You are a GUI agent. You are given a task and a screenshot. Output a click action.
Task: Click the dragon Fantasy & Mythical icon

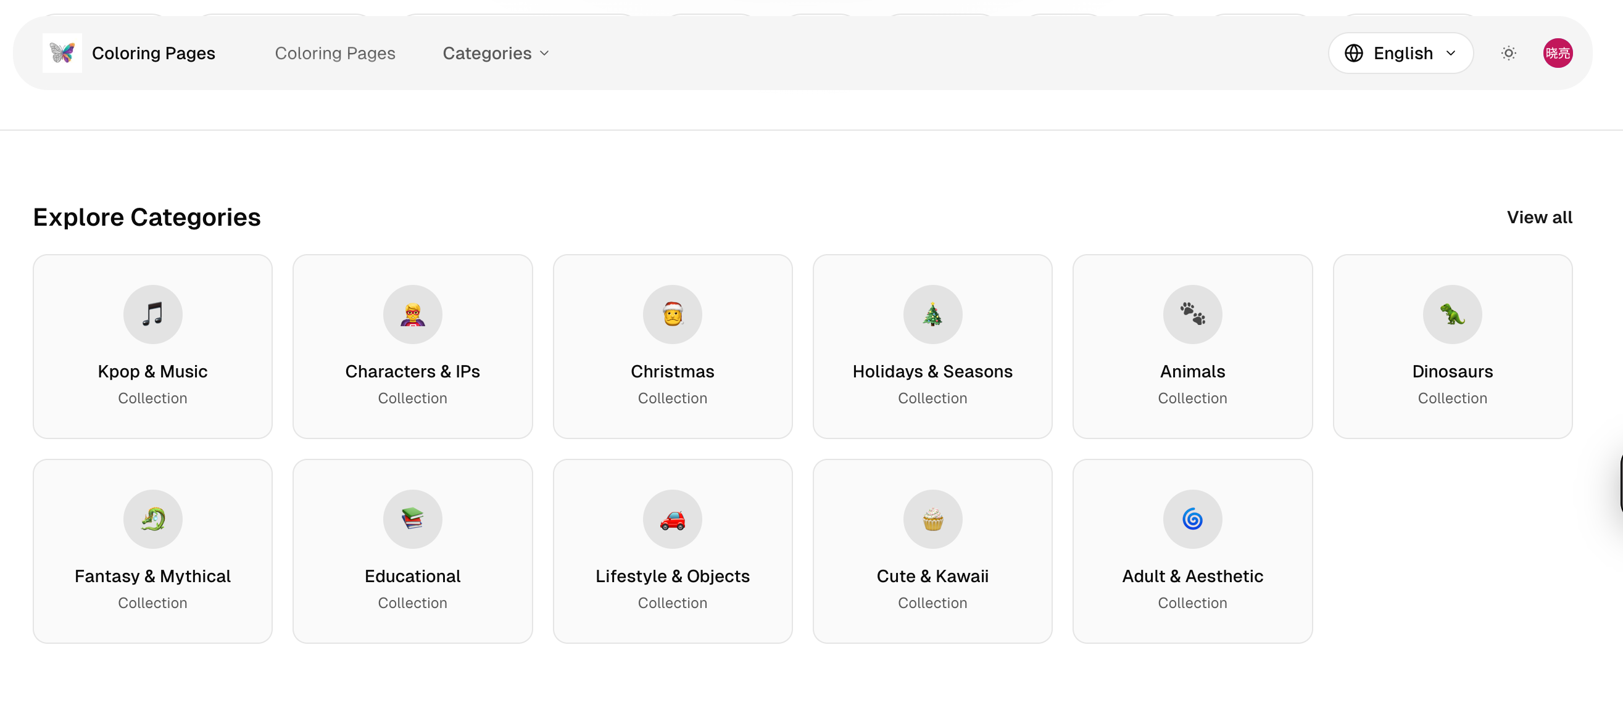coord(152,519)
